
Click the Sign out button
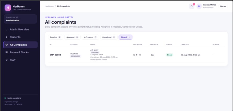tap(223, 6)
